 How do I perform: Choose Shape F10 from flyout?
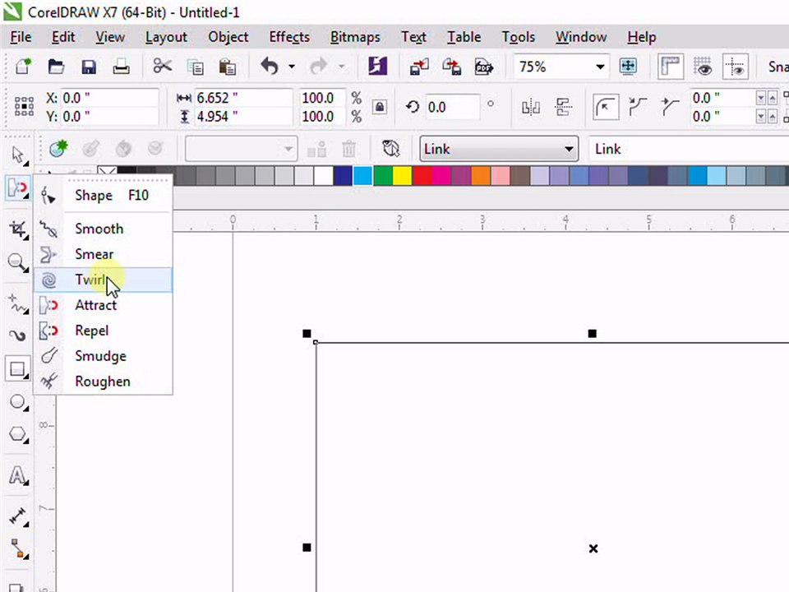104,196
